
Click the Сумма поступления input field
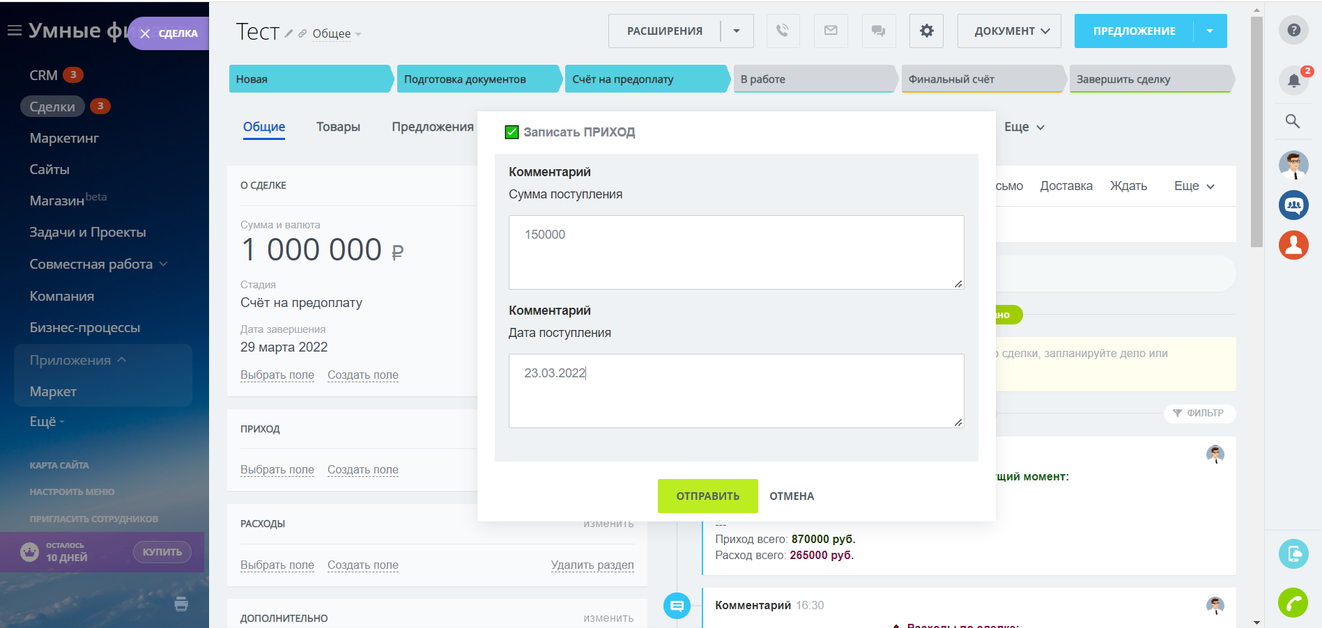(x=736, y=251)
